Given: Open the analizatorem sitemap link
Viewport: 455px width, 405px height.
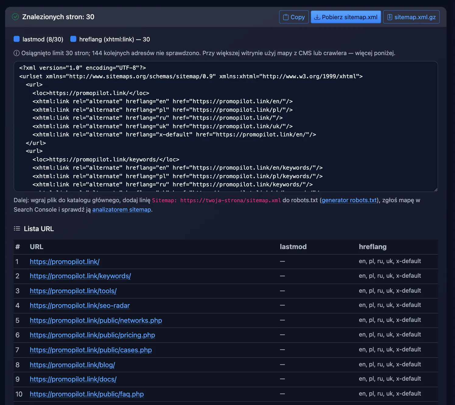Looking at the screenshot, I should [122, 210].
